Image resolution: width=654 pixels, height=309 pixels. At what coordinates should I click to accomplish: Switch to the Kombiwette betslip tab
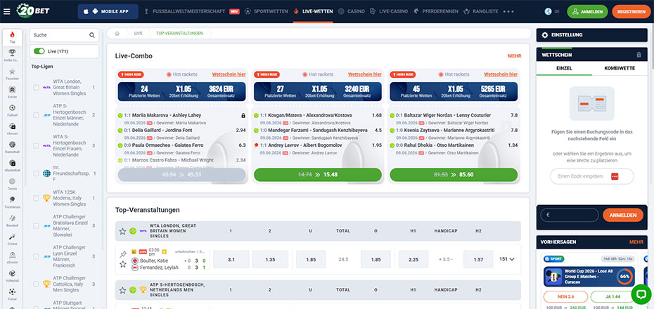point(620,68)
